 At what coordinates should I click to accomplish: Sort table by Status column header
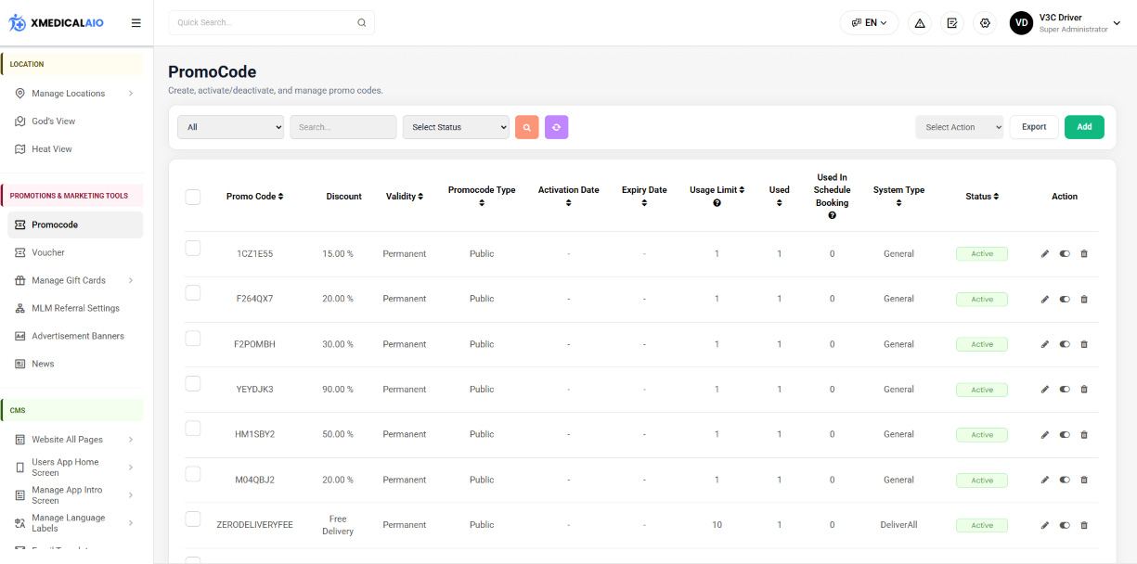coord(982,197)
